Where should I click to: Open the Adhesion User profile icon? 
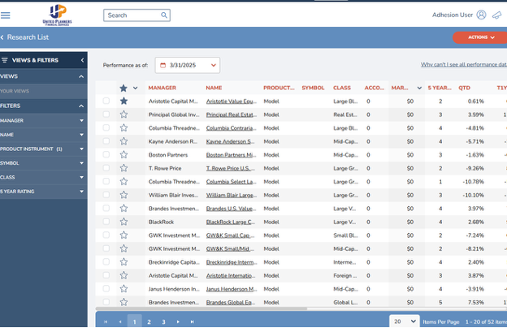(481, 15)
